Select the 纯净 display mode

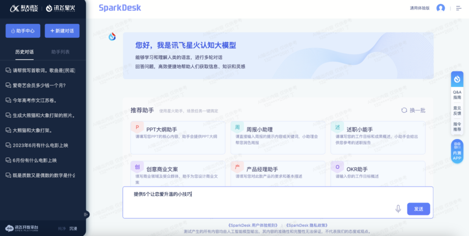(x=62, y=229)
